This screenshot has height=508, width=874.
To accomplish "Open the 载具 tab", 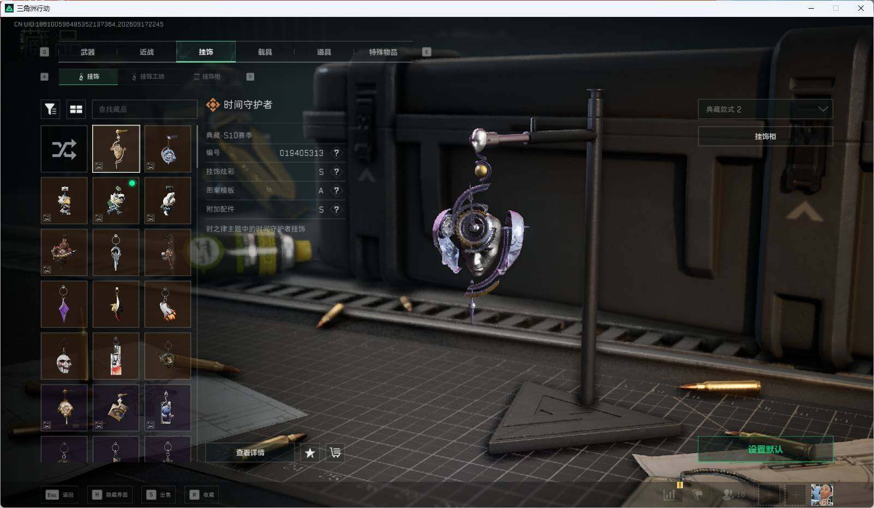I will coord(265,52).
